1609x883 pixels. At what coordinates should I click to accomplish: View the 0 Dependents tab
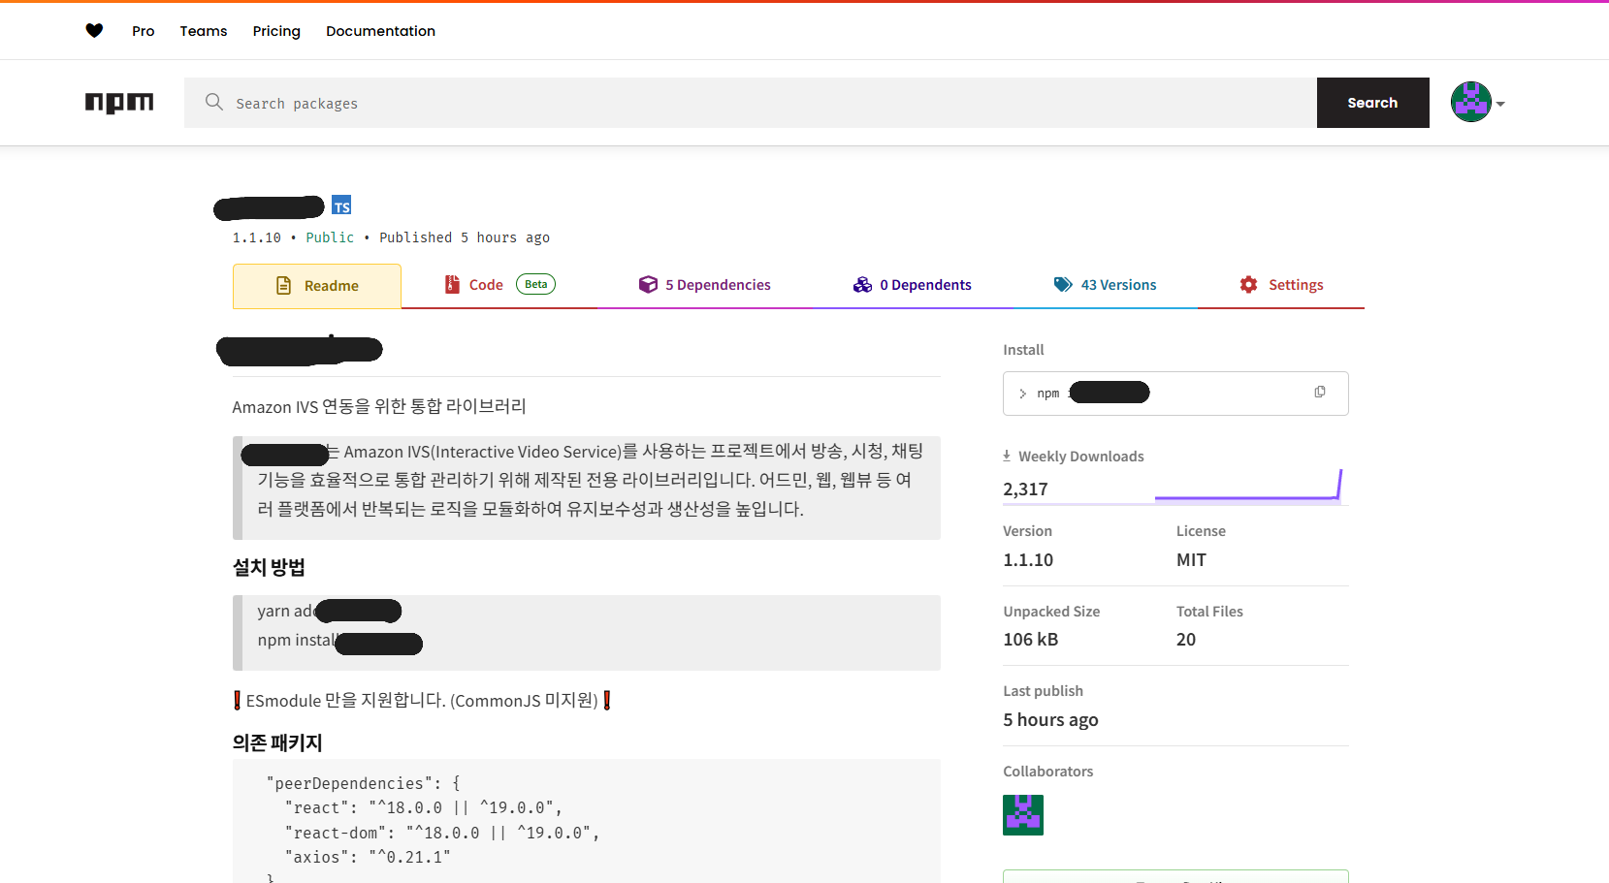912,285
